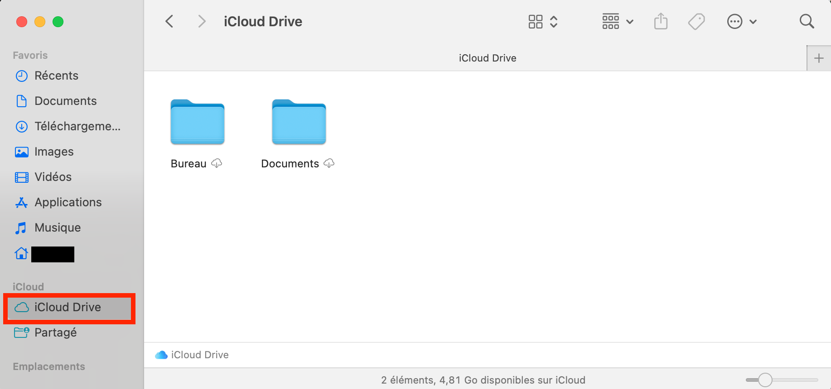Image resolution: width=831 pixels, height=389 pixels.
Task: Close the Finder window
Action: coord(22,22)
